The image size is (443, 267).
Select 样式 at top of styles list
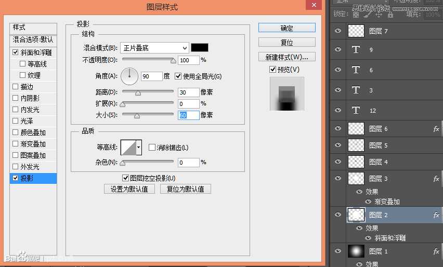coord(19,28)
